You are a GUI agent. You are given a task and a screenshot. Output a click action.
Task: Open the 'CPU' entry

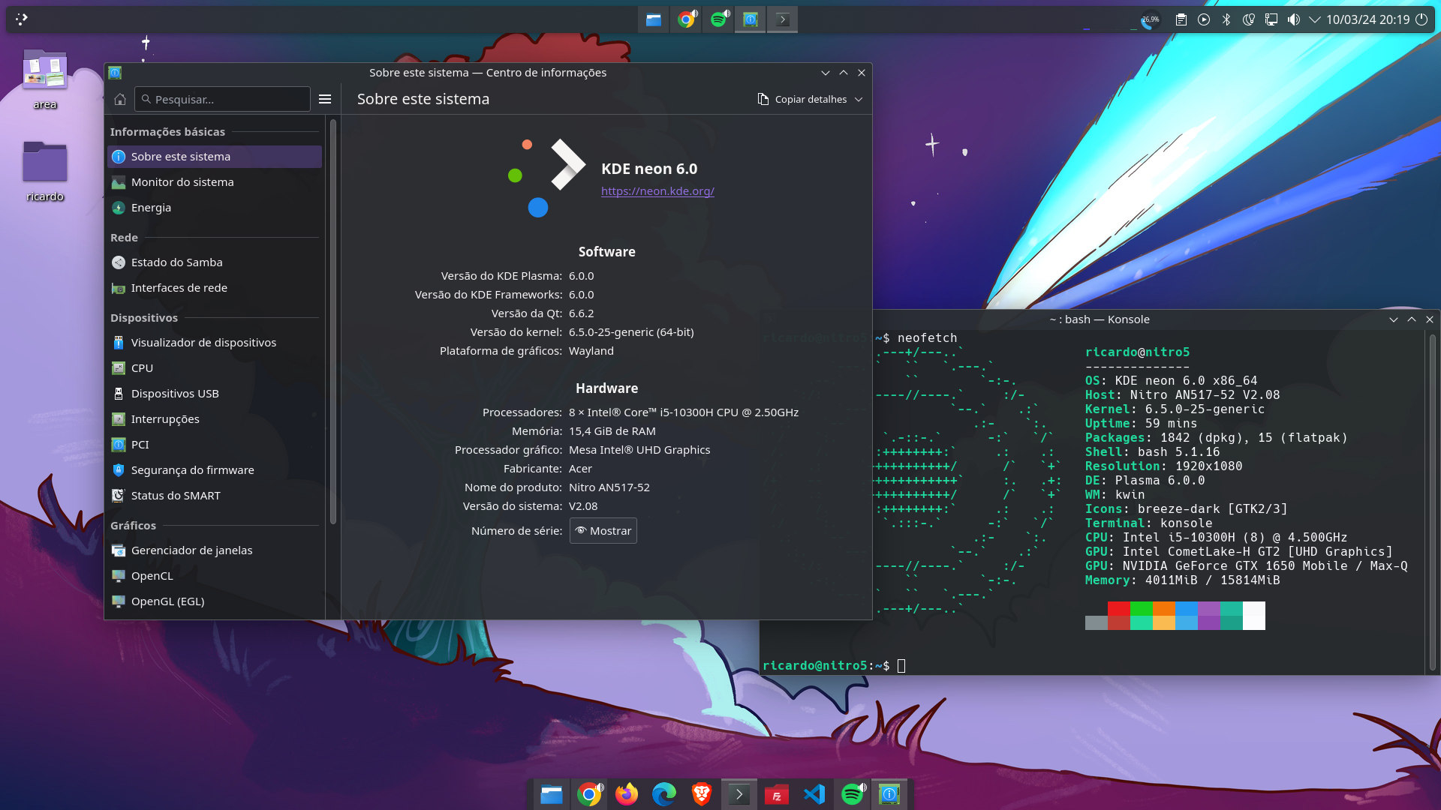(215, 368)
